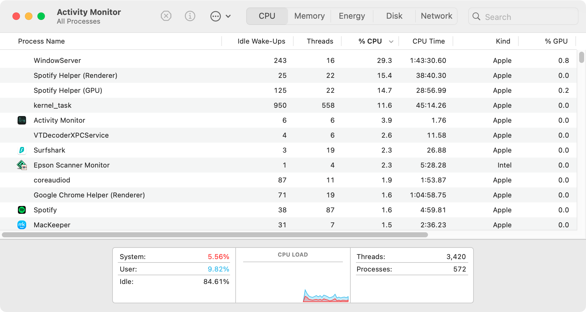
Task: Switch to the Memory tab
Action: (x=309, y=16)
